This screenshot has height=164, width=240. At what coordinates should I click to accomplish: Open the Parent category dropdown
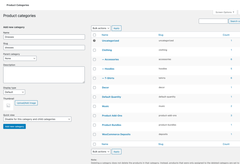click(20, 58)
